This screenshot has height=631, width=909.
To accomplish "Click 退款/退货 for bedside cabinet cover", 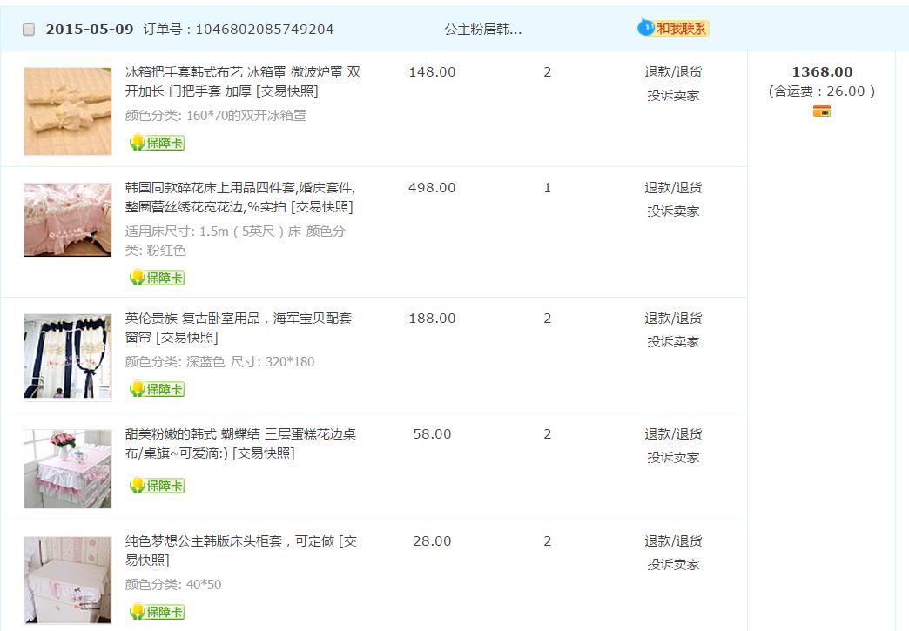I will 673,541.
